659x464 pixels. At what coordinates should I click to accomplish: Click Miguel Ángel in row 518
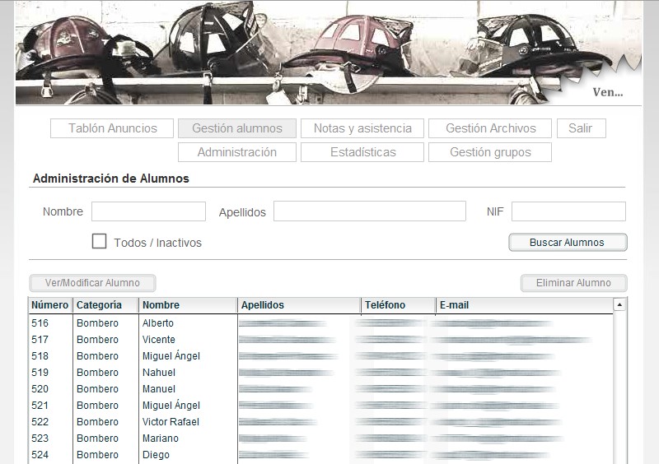point(171,355)
